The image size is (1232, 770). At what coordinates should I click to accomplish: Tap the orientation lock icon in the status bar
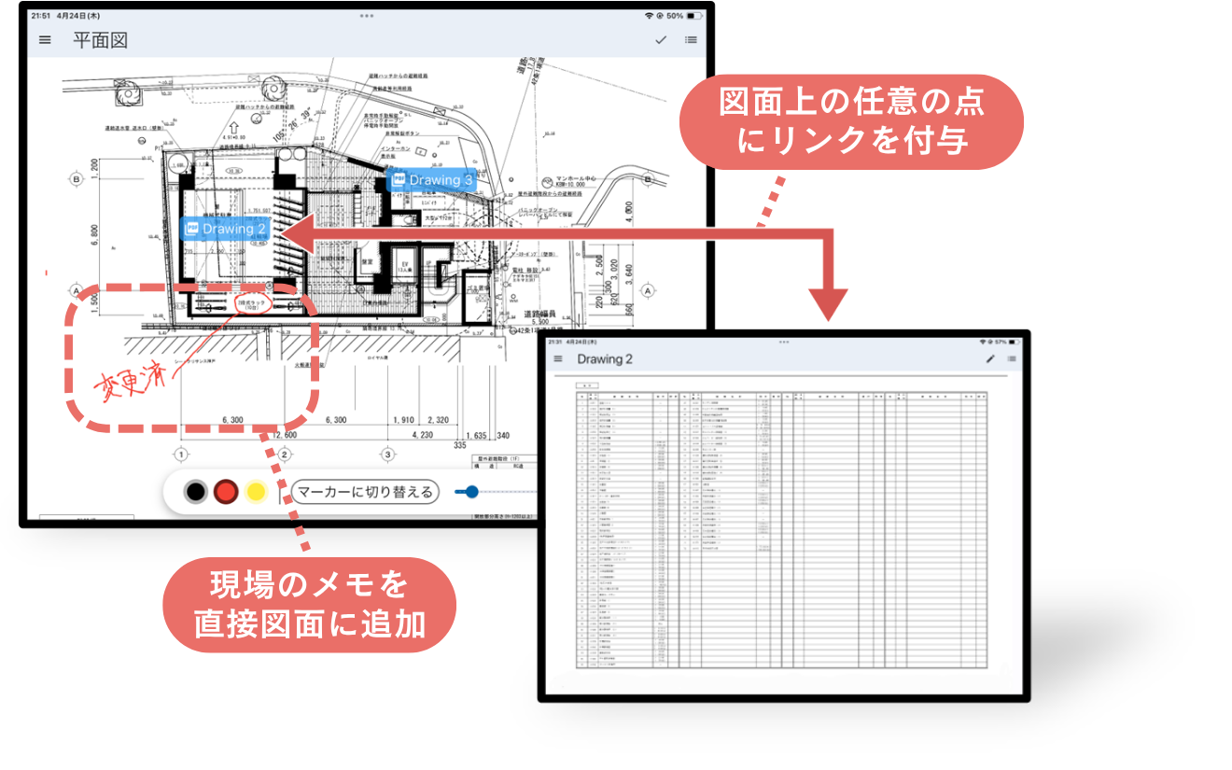[661, 16]
